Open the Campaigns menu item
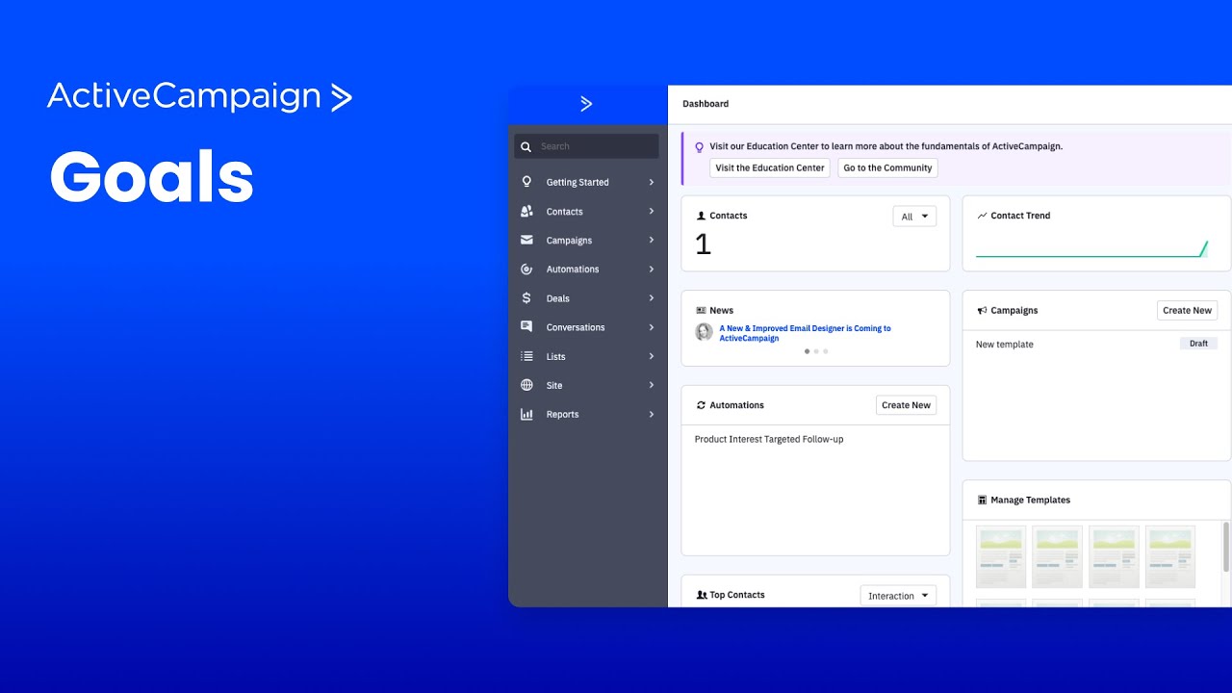This screenshot has height=693, width=1232. [x=587, y=240]
